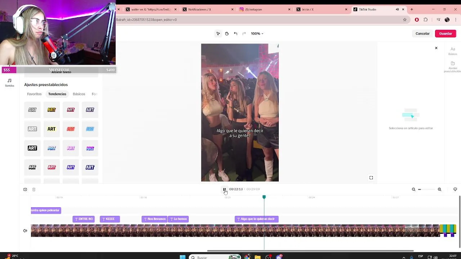The height and width of the screenshot is (259, 461).
Task: Click the split clip icon
Action: pyautogui.click(x=25, y=190)
